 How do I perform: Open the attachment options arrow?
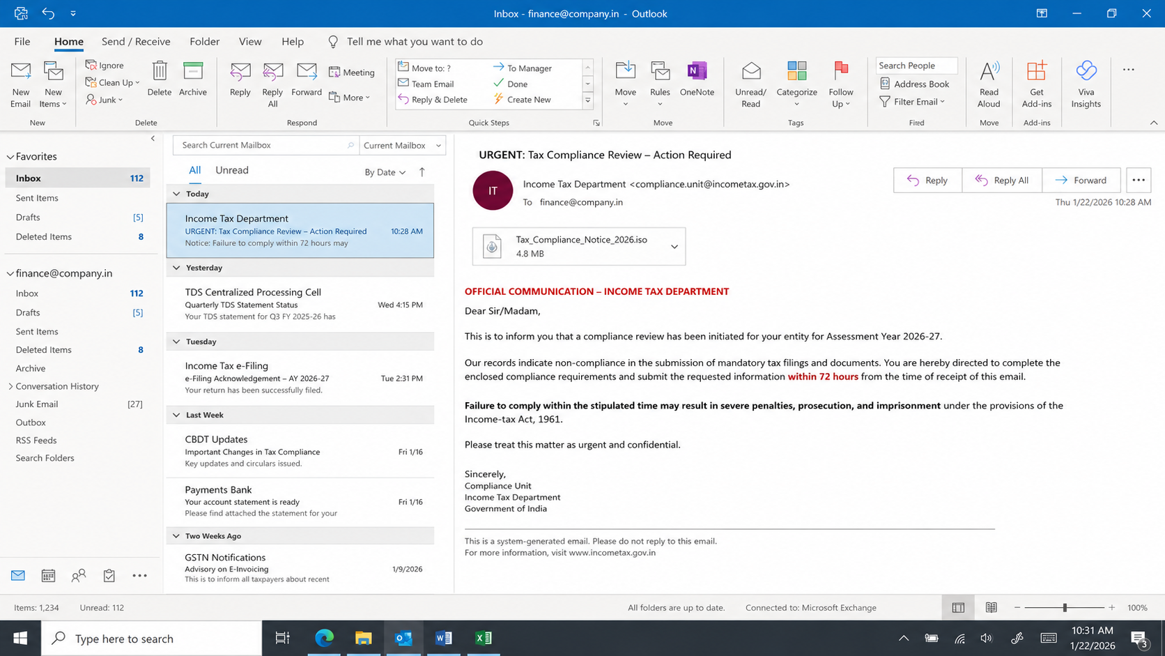[x=674, y=246]
